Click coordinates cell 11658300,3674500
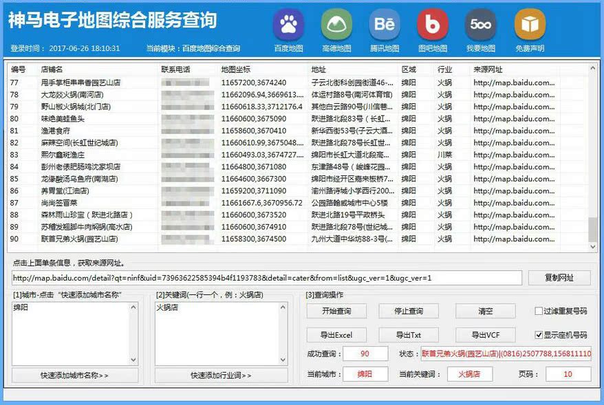Screen dimensions: 604x405 point(253,239)
